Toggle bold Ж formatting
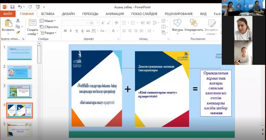Viewport: 266px width, 140px height. click(x=65, y=31)
